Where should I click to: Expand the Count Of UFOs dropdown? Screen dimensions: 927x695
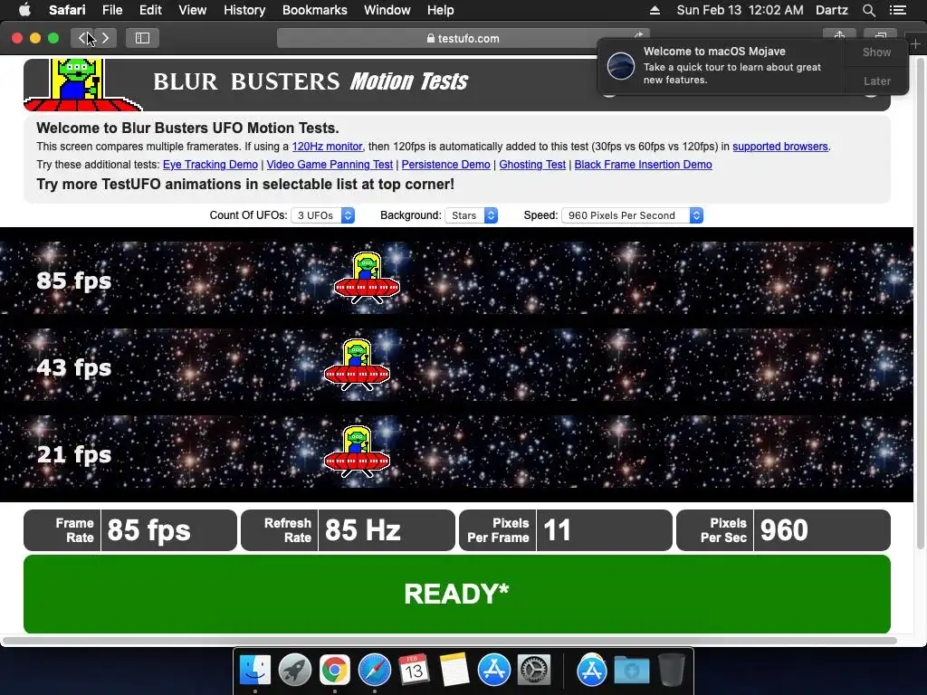coord(323,215)
